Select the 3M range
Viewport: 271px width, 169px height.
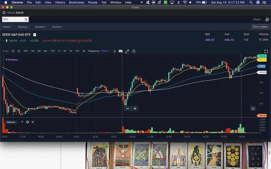click(39, 51)
